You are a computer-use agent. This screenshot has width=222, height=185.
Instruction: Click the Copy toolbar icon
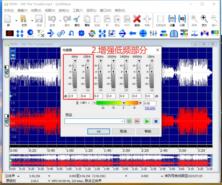click(87, 19)
